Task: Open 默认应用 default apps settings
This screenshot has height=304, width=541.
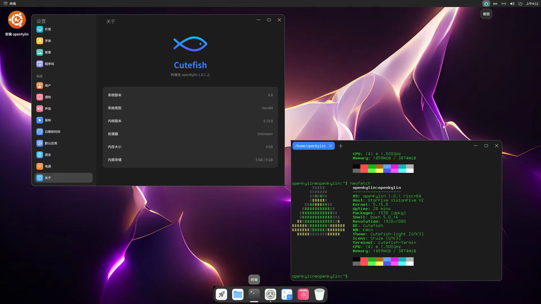Action: click(x=64, y=143)
